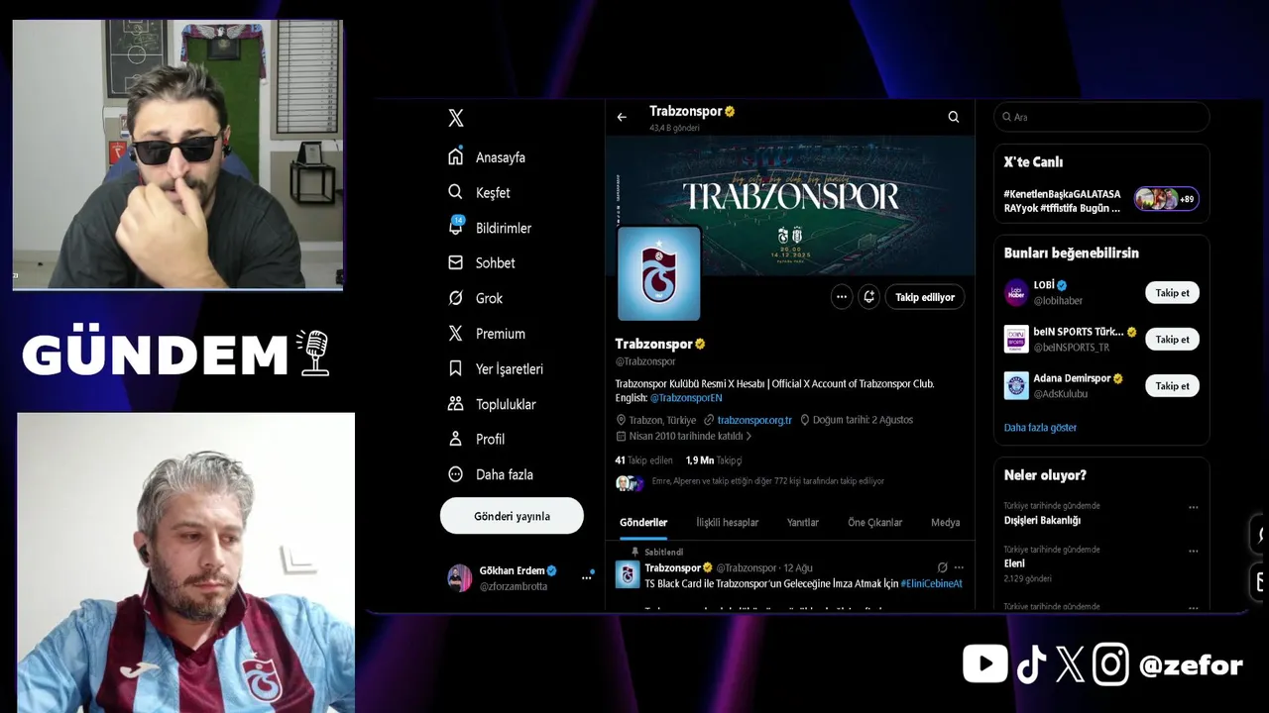Click Gökhan Erdem account avatar
Screen dimensions: 1269x713
click(x=460, y=577)
